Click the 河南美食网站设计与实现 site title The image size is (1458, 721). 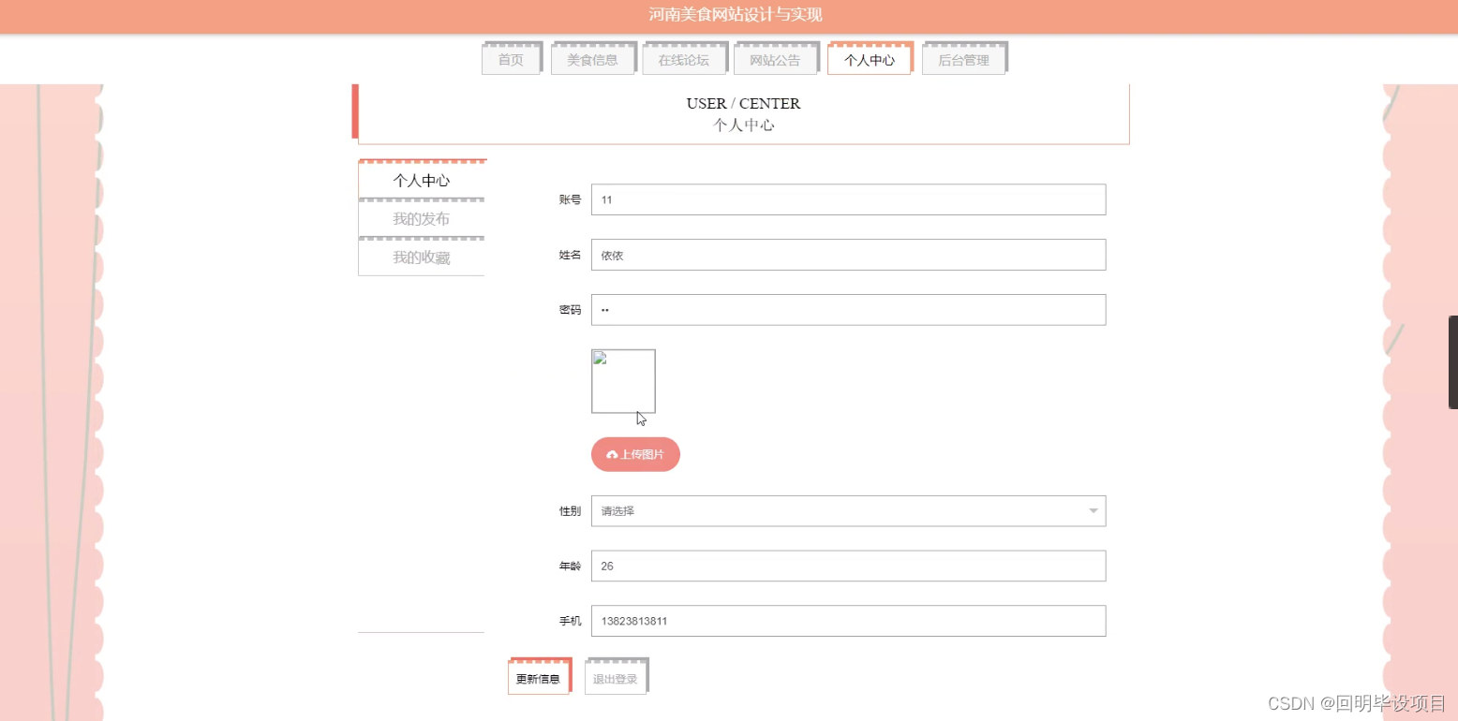tap(736, 15)
